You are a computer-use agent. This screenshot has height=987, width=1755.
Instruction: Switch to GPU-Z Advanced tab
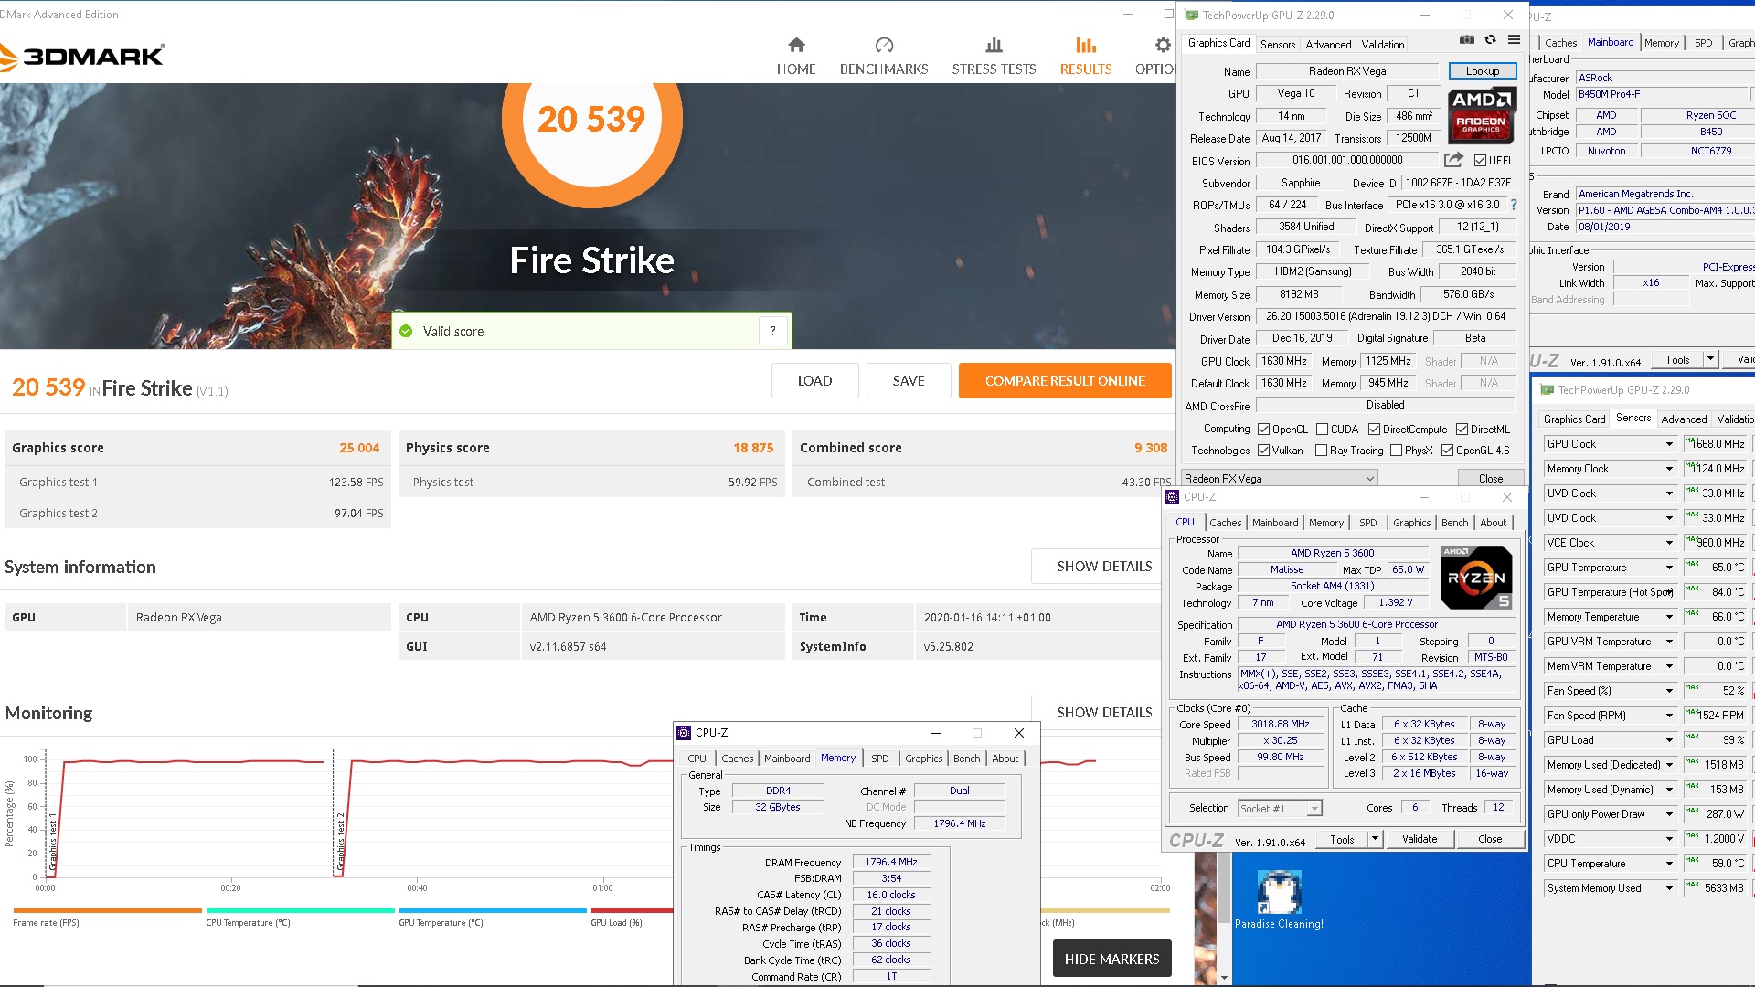pos(1328,44)
